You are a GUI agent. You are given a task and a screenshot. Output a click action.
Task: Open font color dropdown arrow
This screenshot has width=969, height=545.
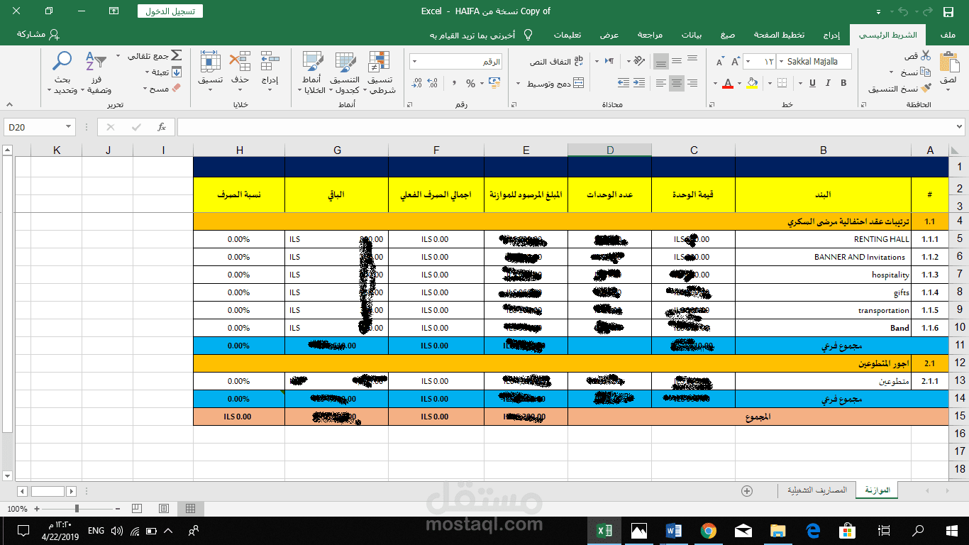pyautogui.click(x=716, y=84)
